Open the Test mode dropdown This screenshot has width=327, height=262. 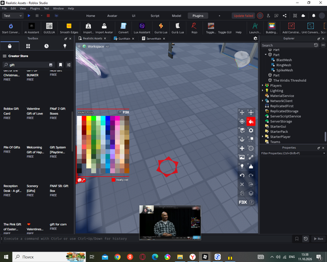tap(12, 16)
